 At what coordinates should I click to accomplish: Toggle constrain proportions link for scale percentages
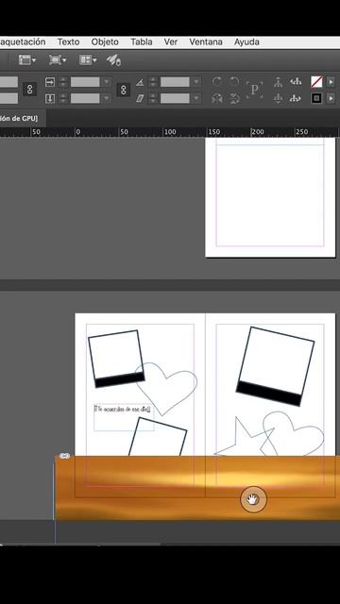124,90
